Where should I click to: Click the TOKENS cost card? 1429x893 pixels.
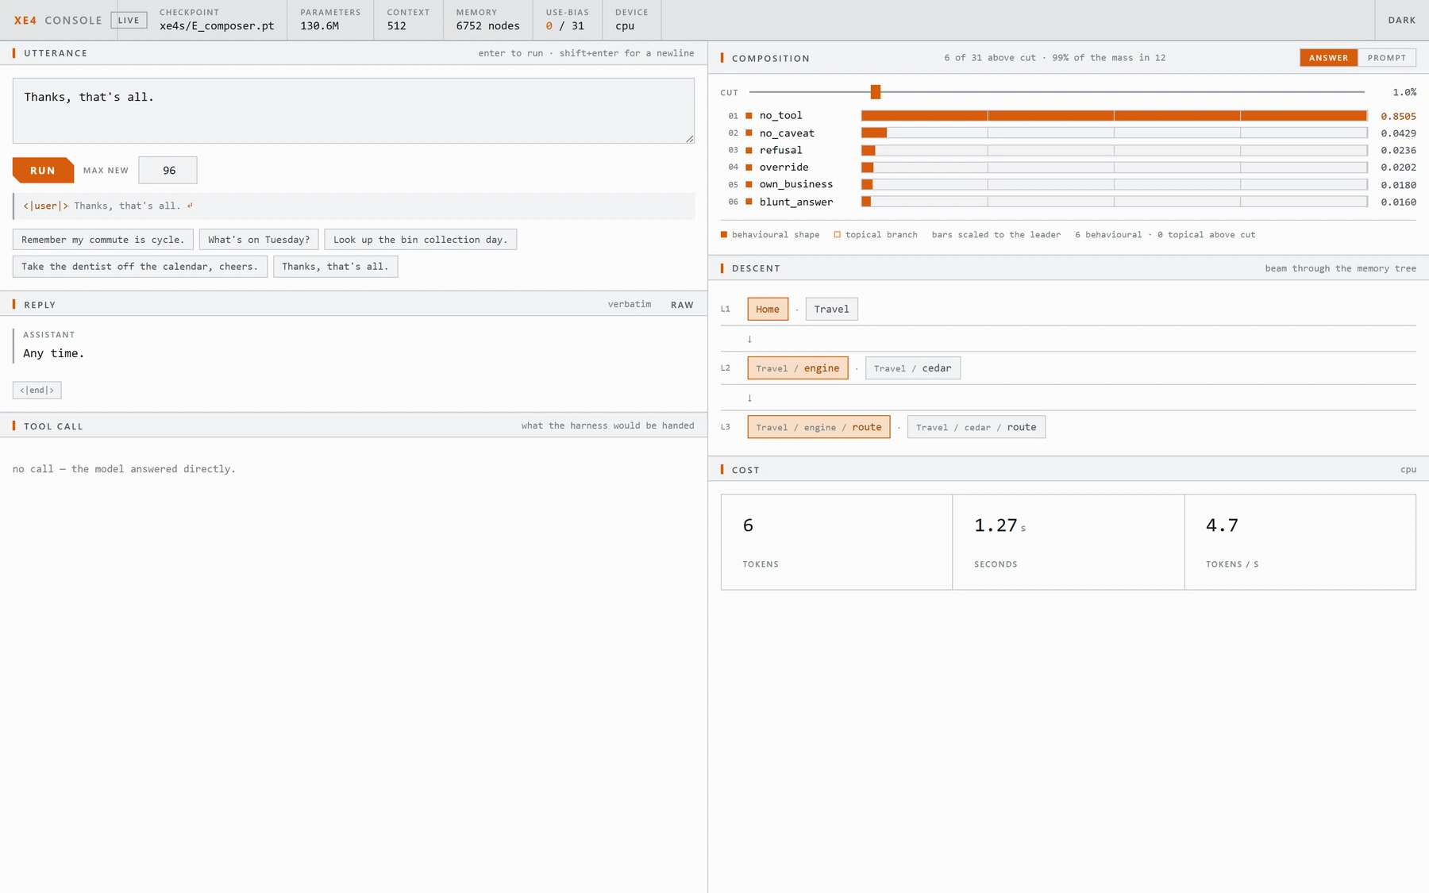click(837, 542)
